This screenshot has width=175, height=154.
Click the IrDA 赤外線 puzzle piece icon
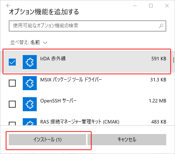(30, 62)
